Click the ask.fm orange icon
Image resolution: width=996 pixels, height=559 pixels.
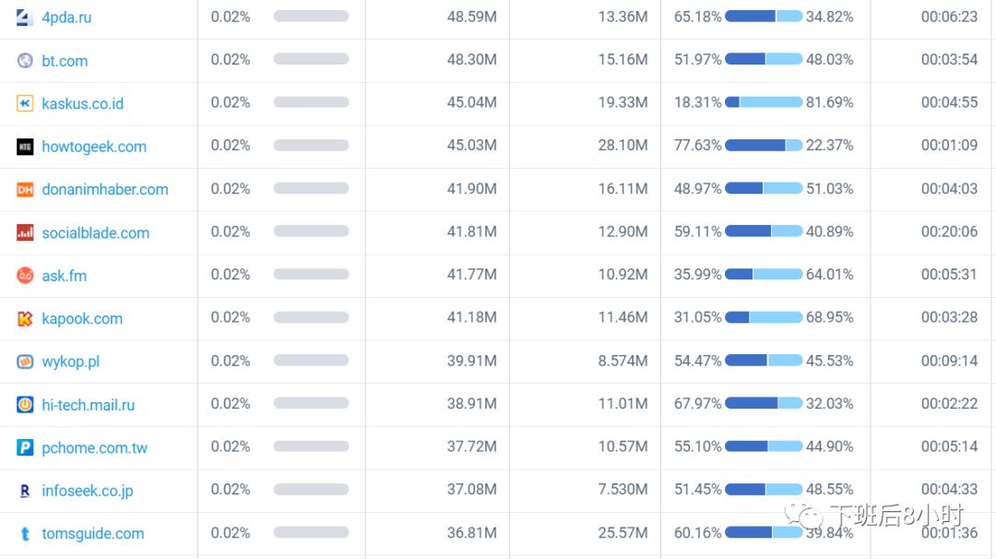[25, 275]
